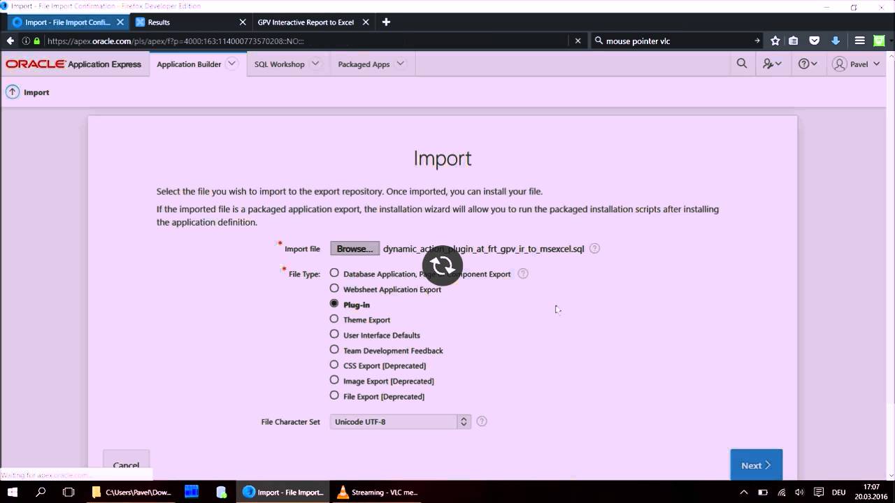Viewport: 895px width, 503px height.
Task: Click the Cancel button
Action: pyautogui.click(x=126, y=465)
